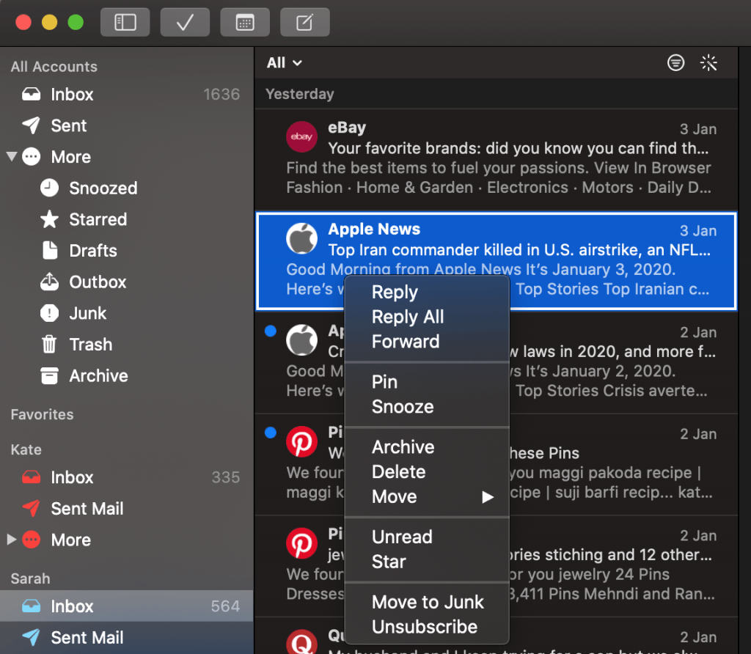Click the unread dot on 2 Jan Apple email
This screenshot has height=654, width=751.
click(x=271, y=331)
